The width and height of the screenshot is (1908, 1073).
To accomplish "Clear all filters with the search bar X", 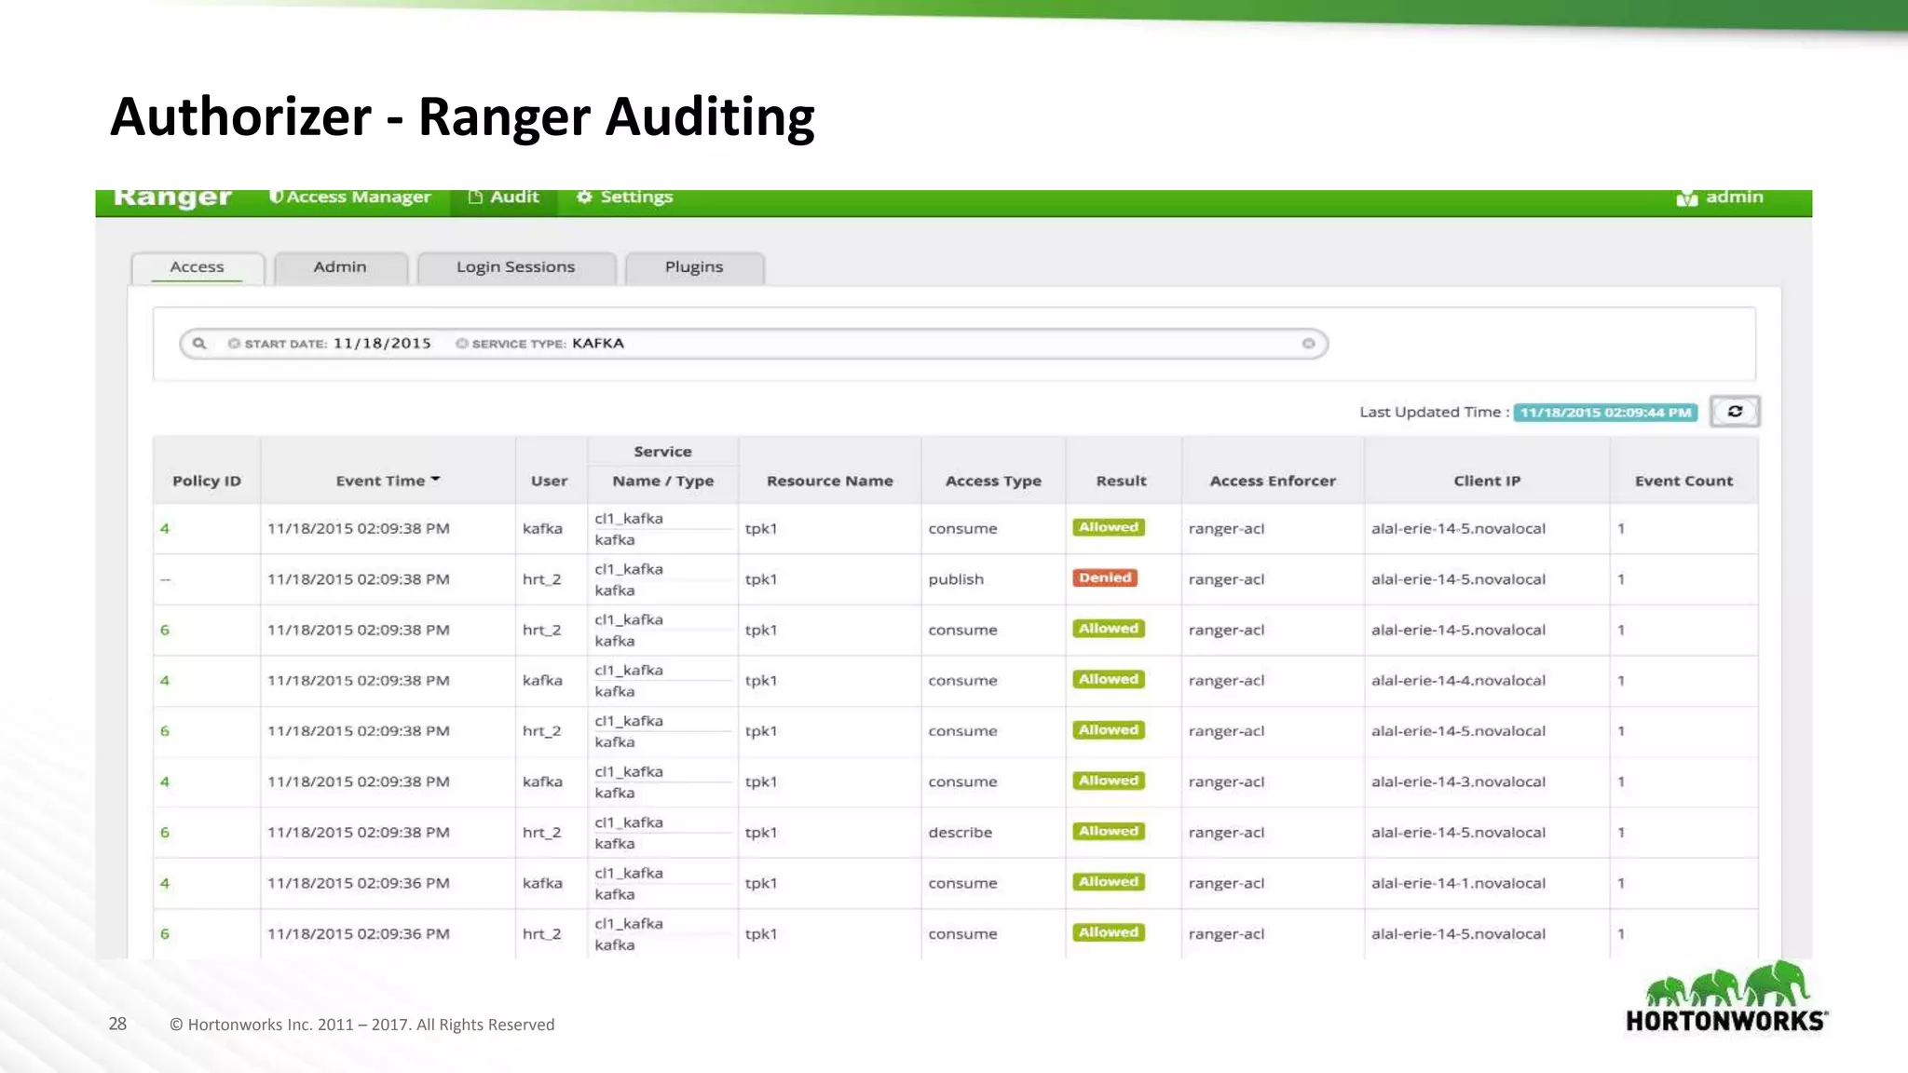I will click(1308, 344).
